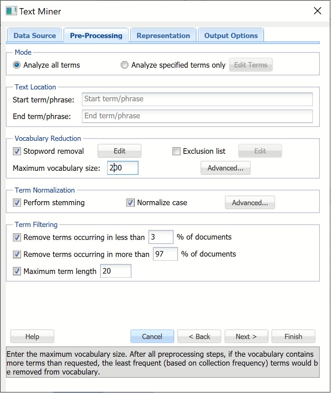
Task: Close the Text Miner dialog
Action: pos(317,11)
